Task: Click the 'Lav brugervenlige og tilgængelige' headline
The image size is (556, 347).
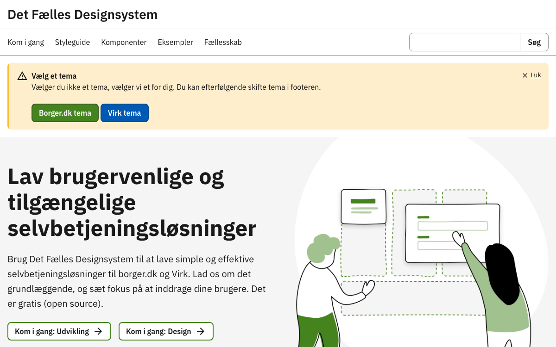Action: (x=132, y=202)
